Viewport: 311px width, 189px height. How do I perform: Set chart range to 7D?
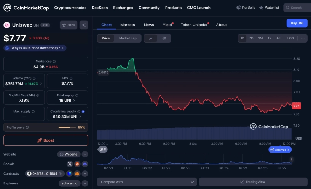point(251,38)
